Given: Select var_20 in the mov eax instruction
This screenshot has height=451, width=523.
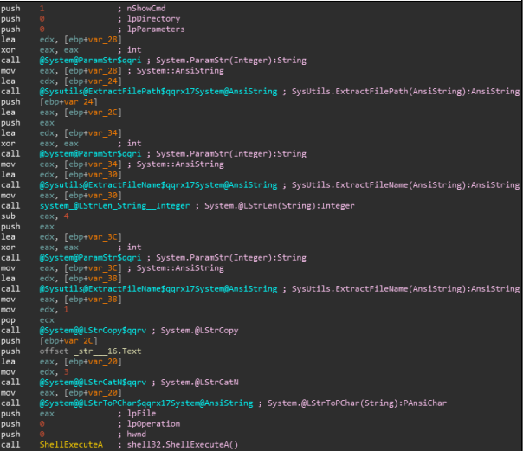Looking at the screenshot, I should (103, 393).
